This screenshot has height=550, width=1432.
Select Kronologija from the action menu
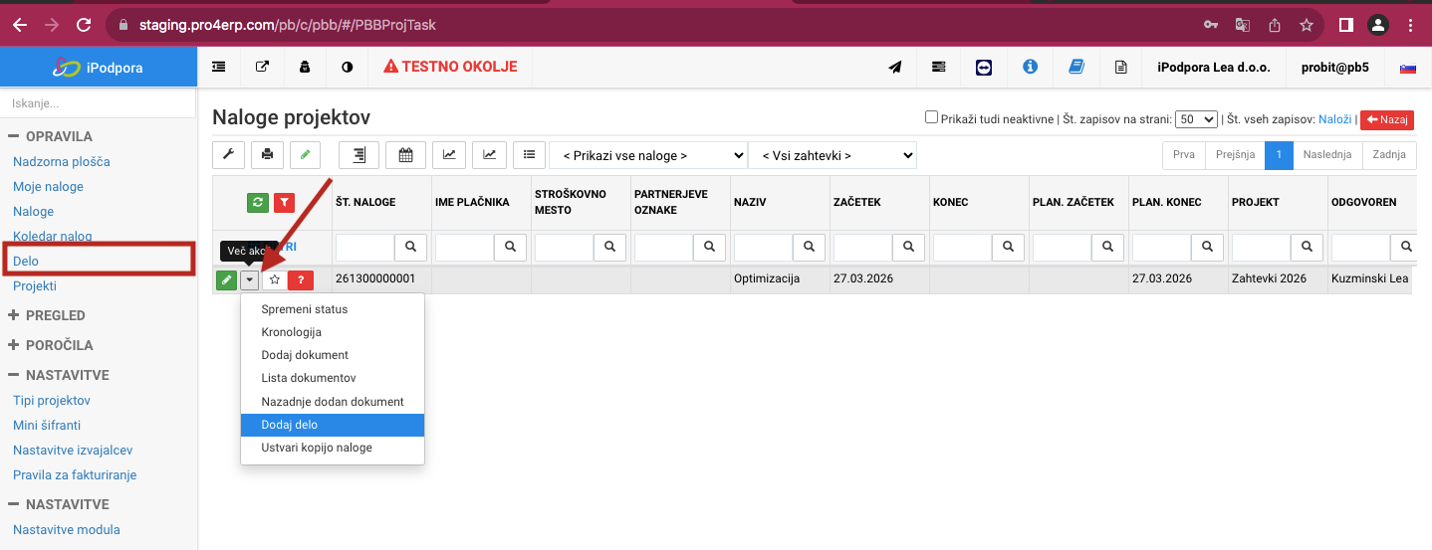tap(333, 332)
